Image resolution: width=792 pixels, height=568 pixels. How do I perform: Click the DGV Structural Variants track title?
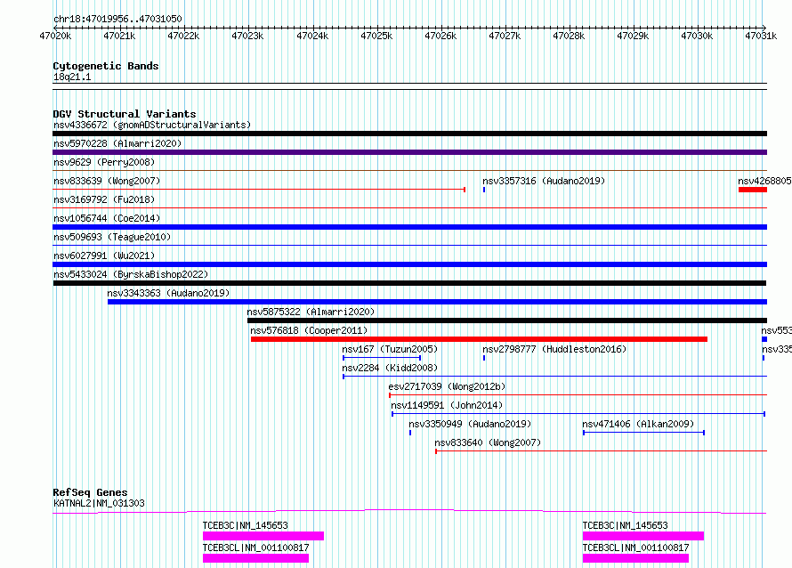(125, 114)
